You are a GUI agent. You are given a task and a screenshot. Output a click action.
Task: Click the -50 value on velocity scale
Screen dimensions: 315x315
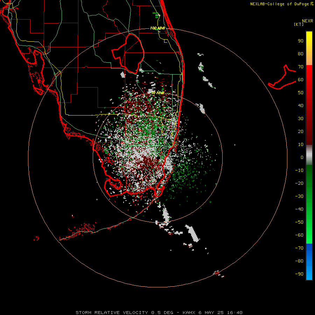[x=299, y=222]
